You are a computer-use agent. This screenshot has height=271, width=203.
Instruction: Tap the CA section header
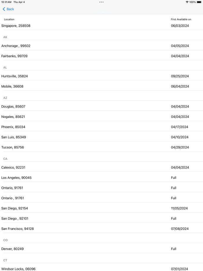pos(5,159)
